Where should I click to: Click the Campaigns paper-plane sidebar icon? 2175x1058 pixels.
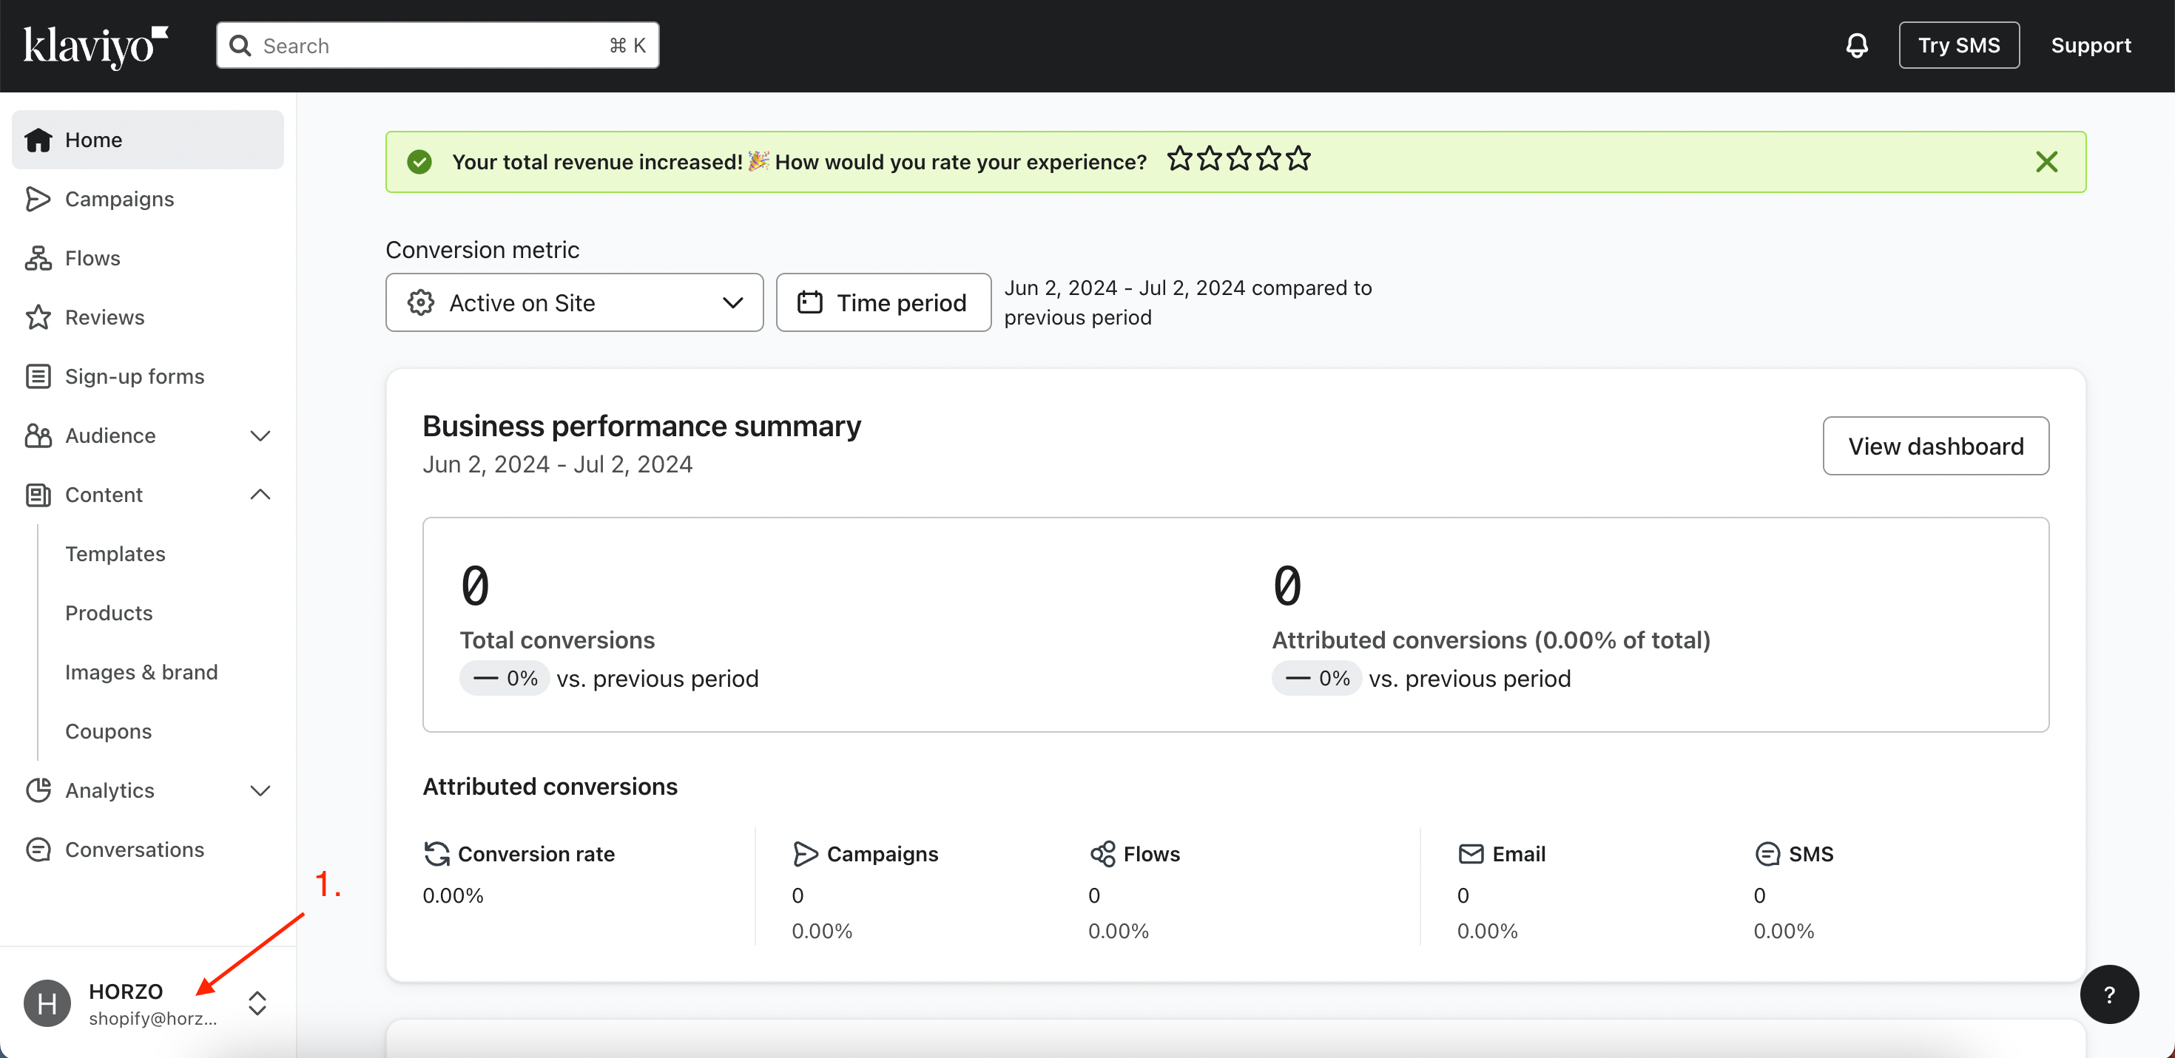point(38,199)
